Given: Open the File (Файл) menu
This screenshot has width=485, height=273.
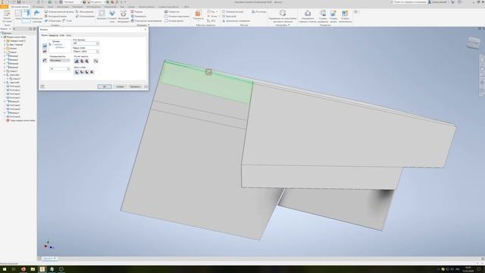Looking at the screenshot, I should [x=4, y=7].
